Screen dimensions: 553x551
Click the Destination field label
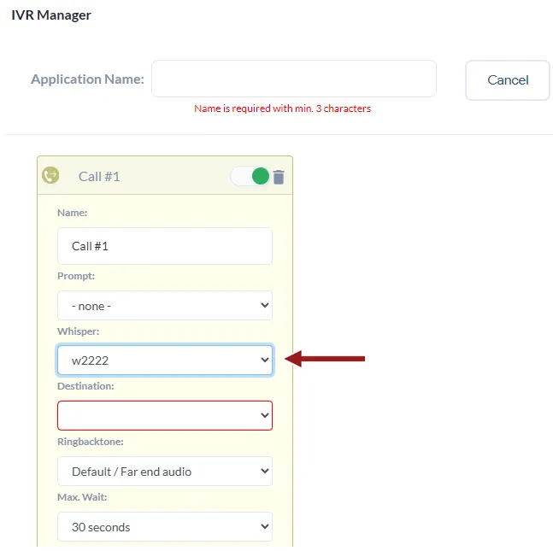[x=85, y=386]
